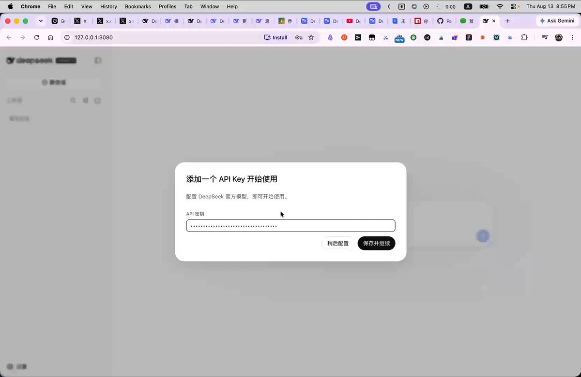Go forward with the forward arrow
This screenshot has height=377, width=581.
(x=22, y=37)
